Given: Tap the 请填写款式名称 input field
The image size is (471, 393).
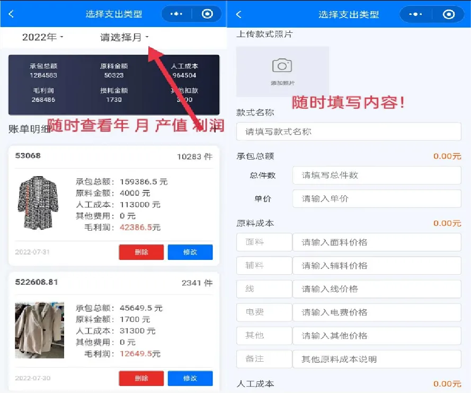Looking at the screenshot, I should (x=349, y=131).
